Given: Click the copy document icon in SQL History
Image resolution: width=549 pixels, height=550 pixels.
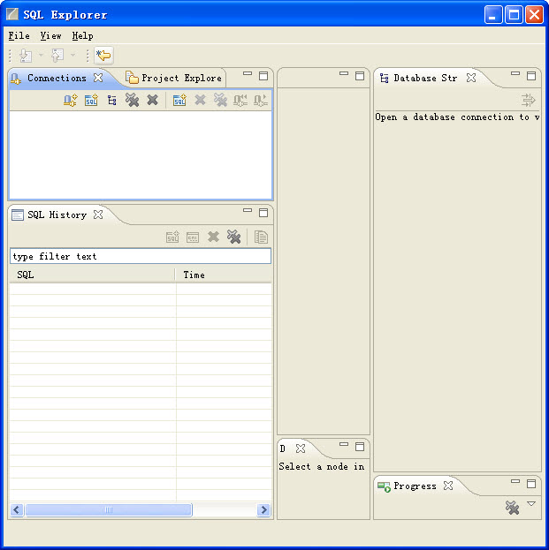Looking at the screenshot, I should point(261,237).
